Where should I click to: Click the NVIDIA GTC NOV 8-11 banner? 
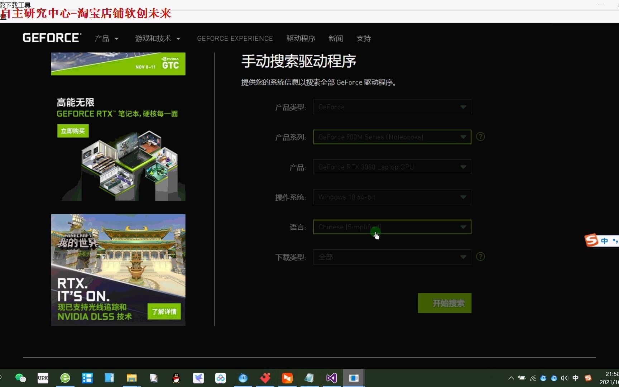coord(118,64)
